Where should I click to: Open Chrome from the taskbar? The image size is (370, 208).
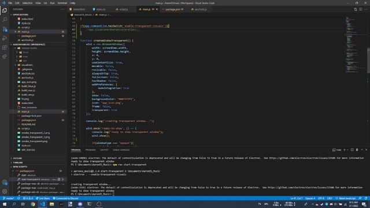pyautogui.click(x=33, y=204)
